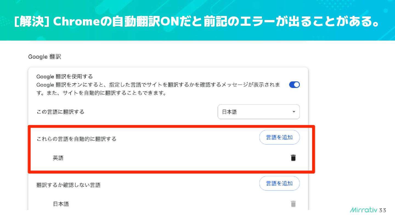Viewport: 395px width, 222px height.
Task: Click the Mirrativ logo
Action: point(364,210)
